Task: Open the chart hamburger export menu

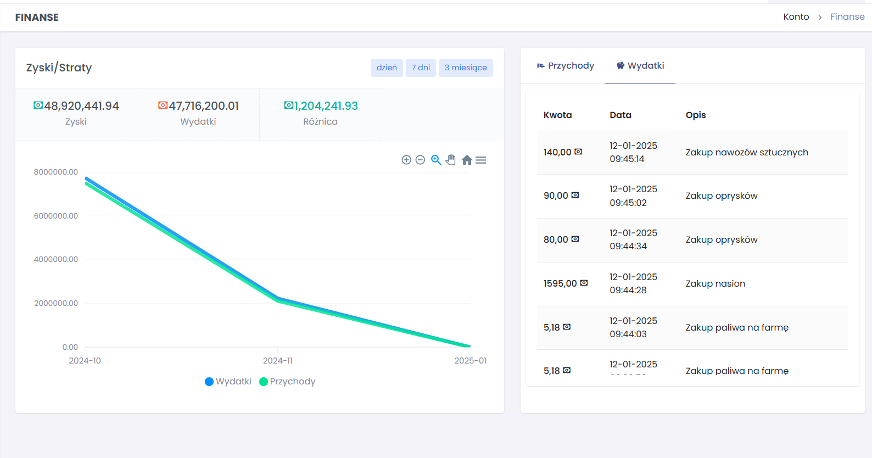Action: tap(481, 160)
